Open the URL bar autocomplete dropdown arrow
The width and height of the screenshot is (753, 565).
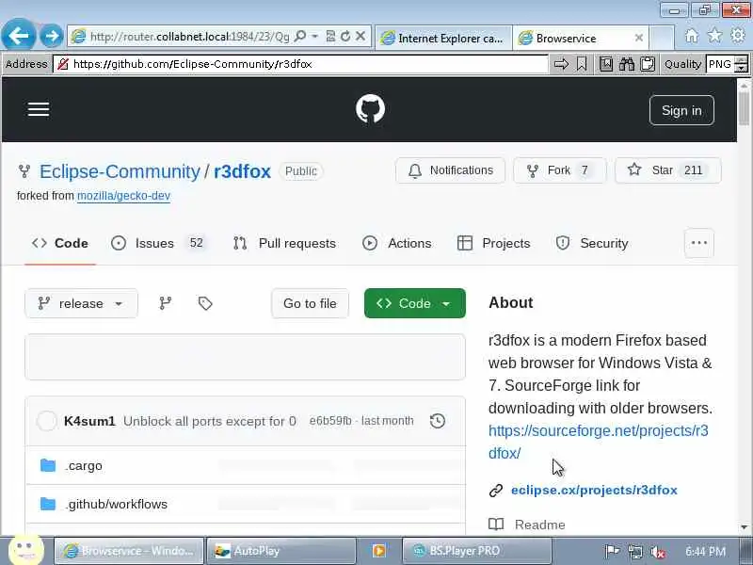(315, 36)
